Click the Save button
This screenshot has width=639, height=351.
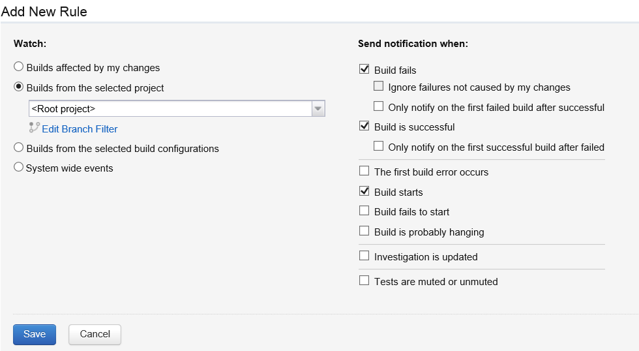point(35,335)
